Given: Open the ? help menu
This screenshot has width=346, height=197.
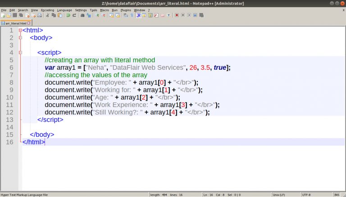Looking at the screenshot, I should coord(149,10).
